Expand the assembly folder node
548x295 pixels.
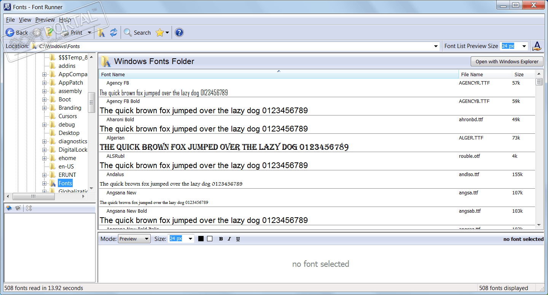pos(44,91)
